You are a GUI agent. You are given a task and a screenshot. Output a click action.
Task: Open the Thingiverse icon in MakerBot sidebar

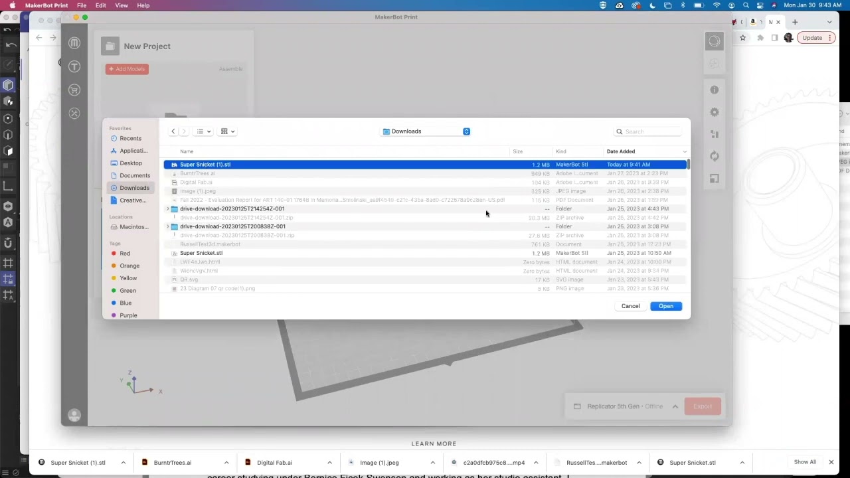click(74, 66)
